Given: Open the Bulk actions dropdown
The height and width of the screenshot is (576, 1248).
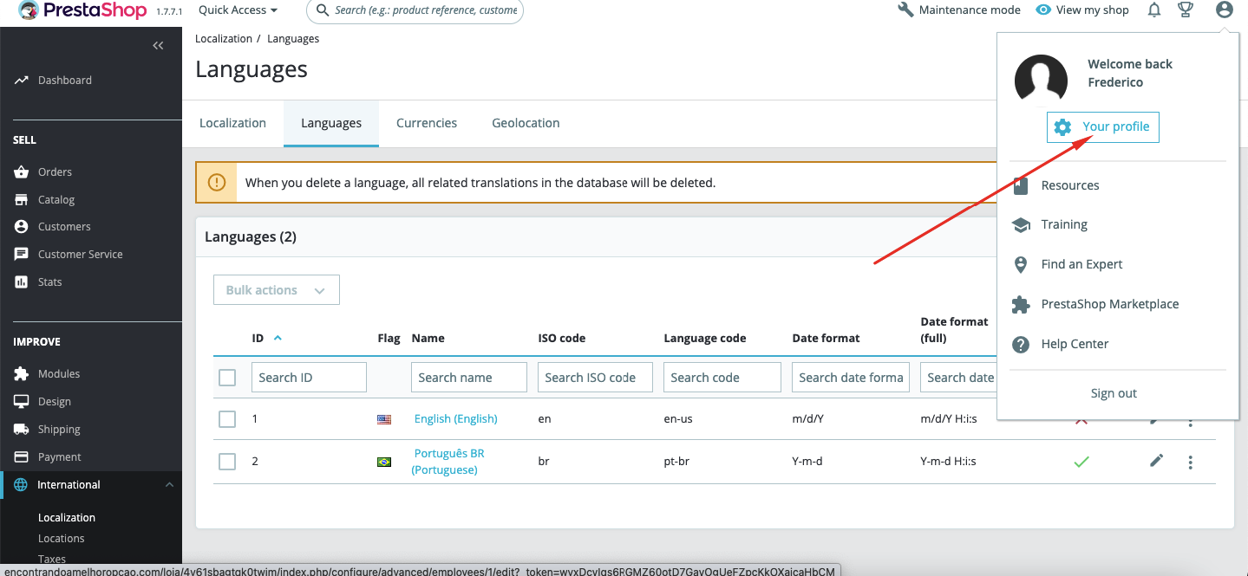Looking at the screenshot, I should (x=277, y=290).
